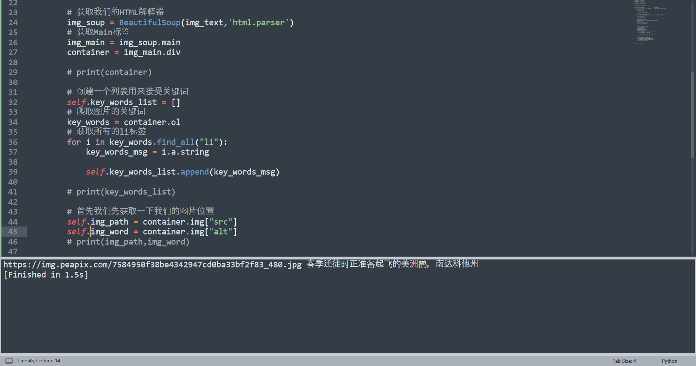Click the [Finished in 1.5s] output text
Image resolution: width=696 pixels, height=366 pixels.
pos(46,275)
